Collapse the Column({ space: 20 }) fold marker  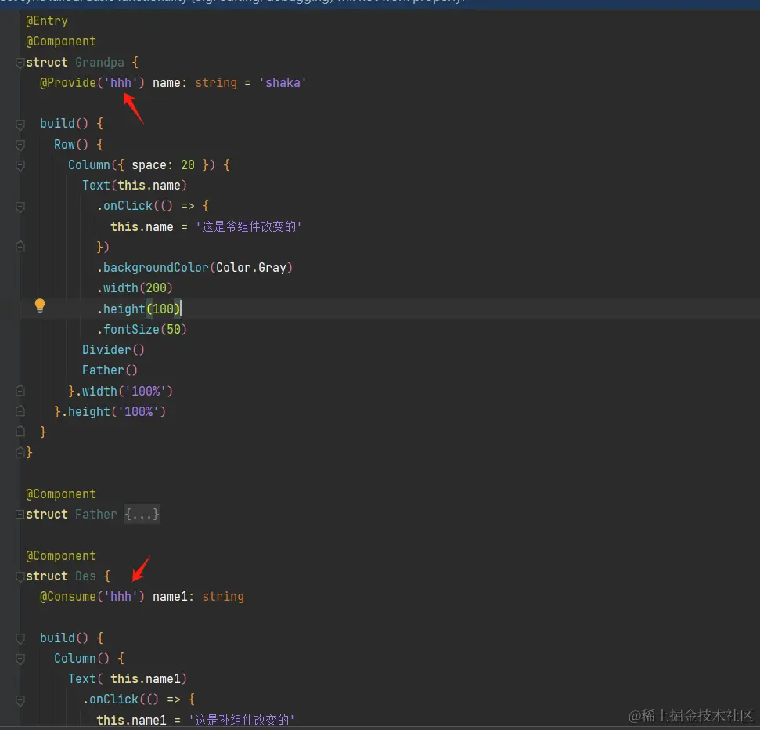[20, 165]
